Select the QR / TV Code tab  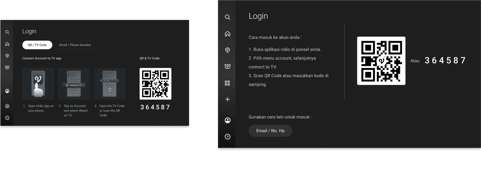pyautogui.click(x=37, y=45)
